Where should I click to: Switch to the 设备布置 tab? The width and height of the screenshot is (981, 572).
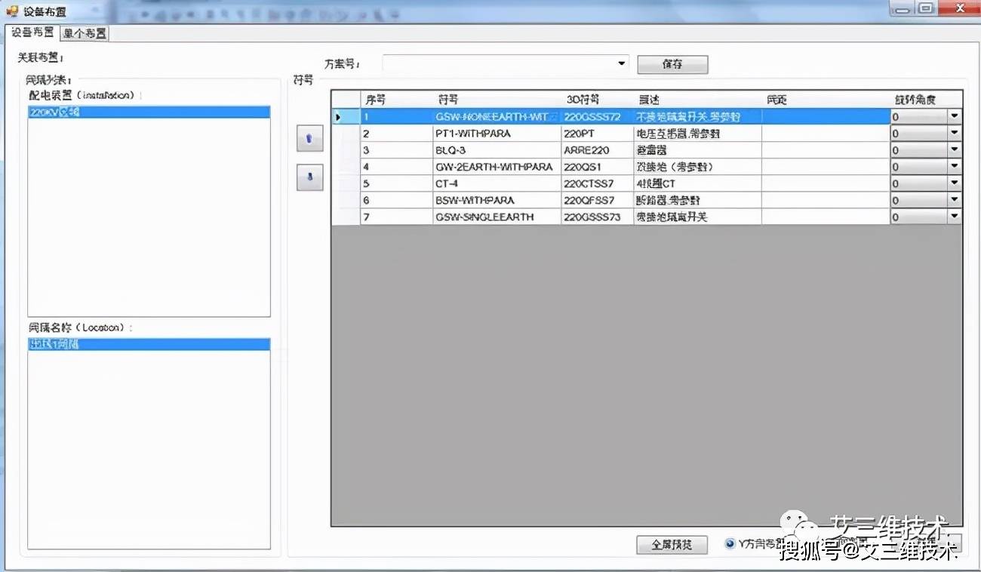pos(32,32)
